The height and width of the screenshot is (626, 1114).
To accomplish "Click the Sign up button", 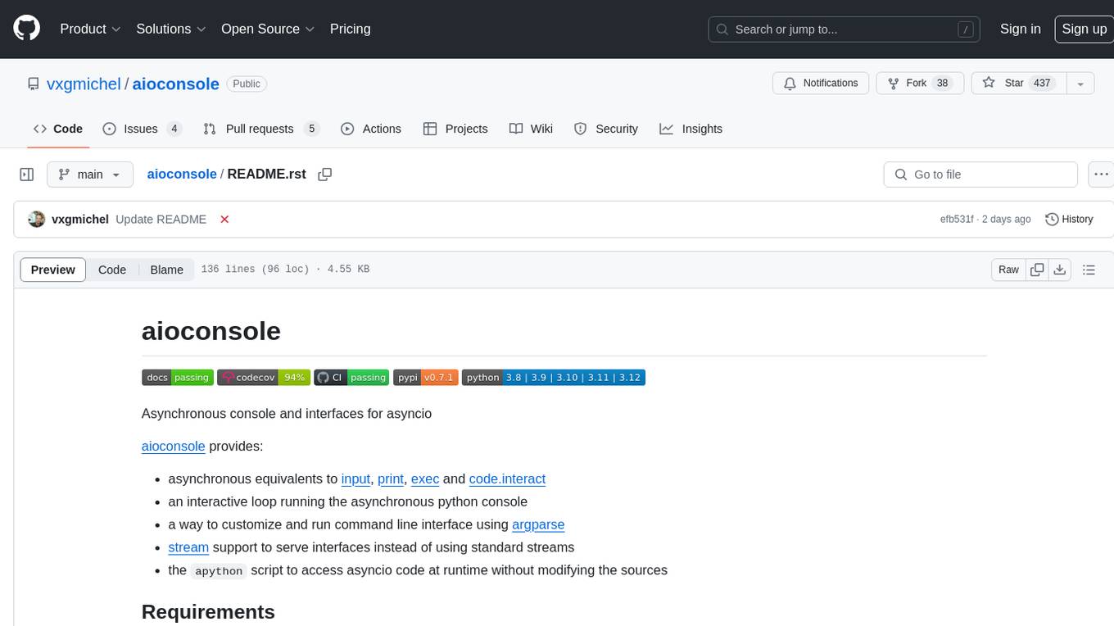I will (x=1084, y=29).
